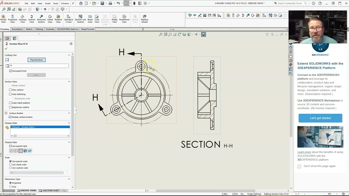
Task: Select the True dimension type
Action: [10, 187]
